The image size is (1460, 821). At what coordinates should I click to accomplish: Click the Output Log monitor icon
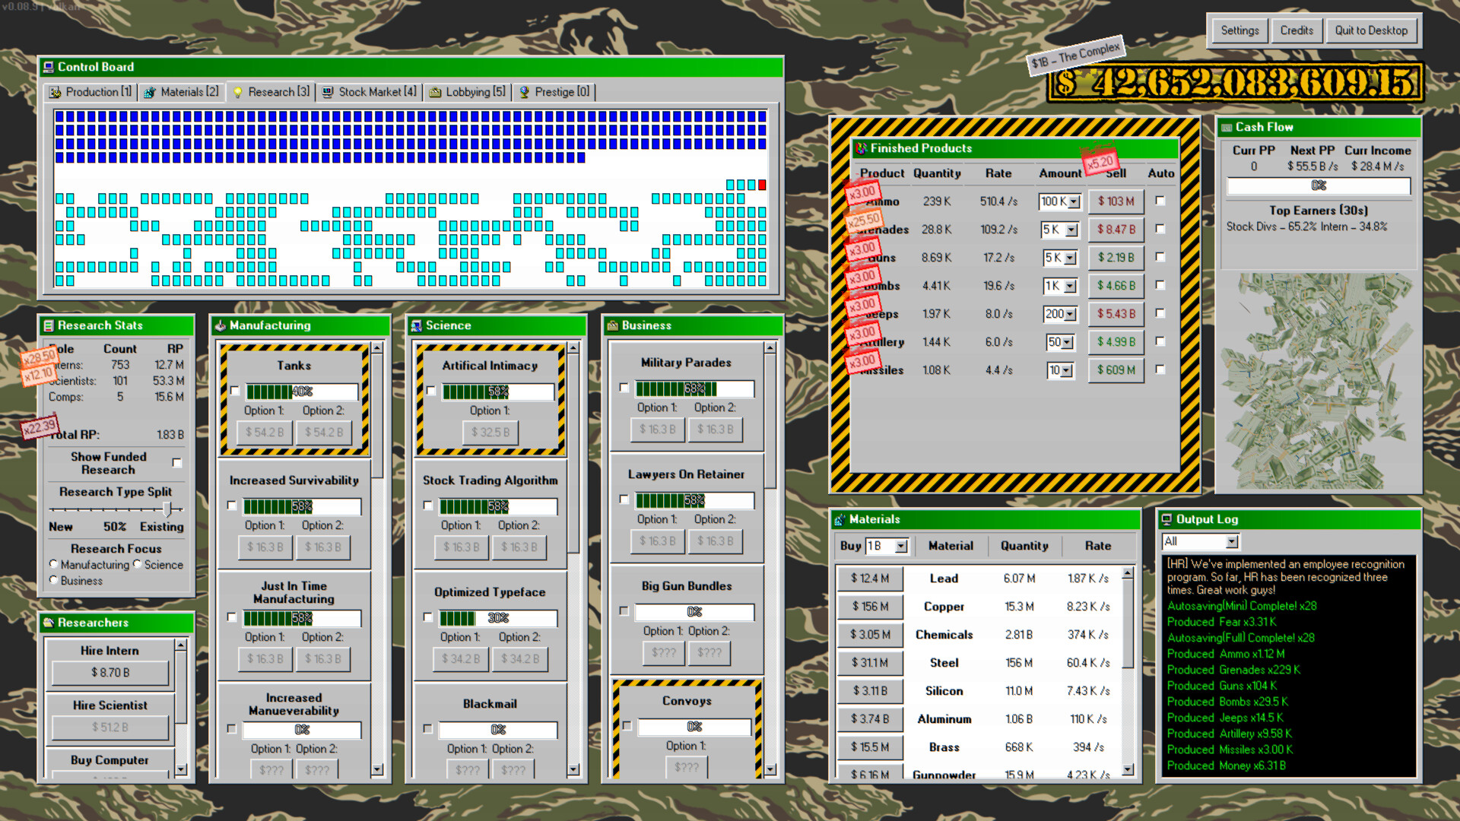(1166, 519)
